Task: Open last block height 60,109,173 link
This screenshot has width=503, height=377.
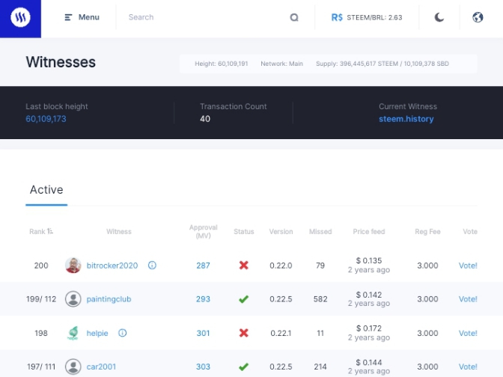Action: pos(46,119)
